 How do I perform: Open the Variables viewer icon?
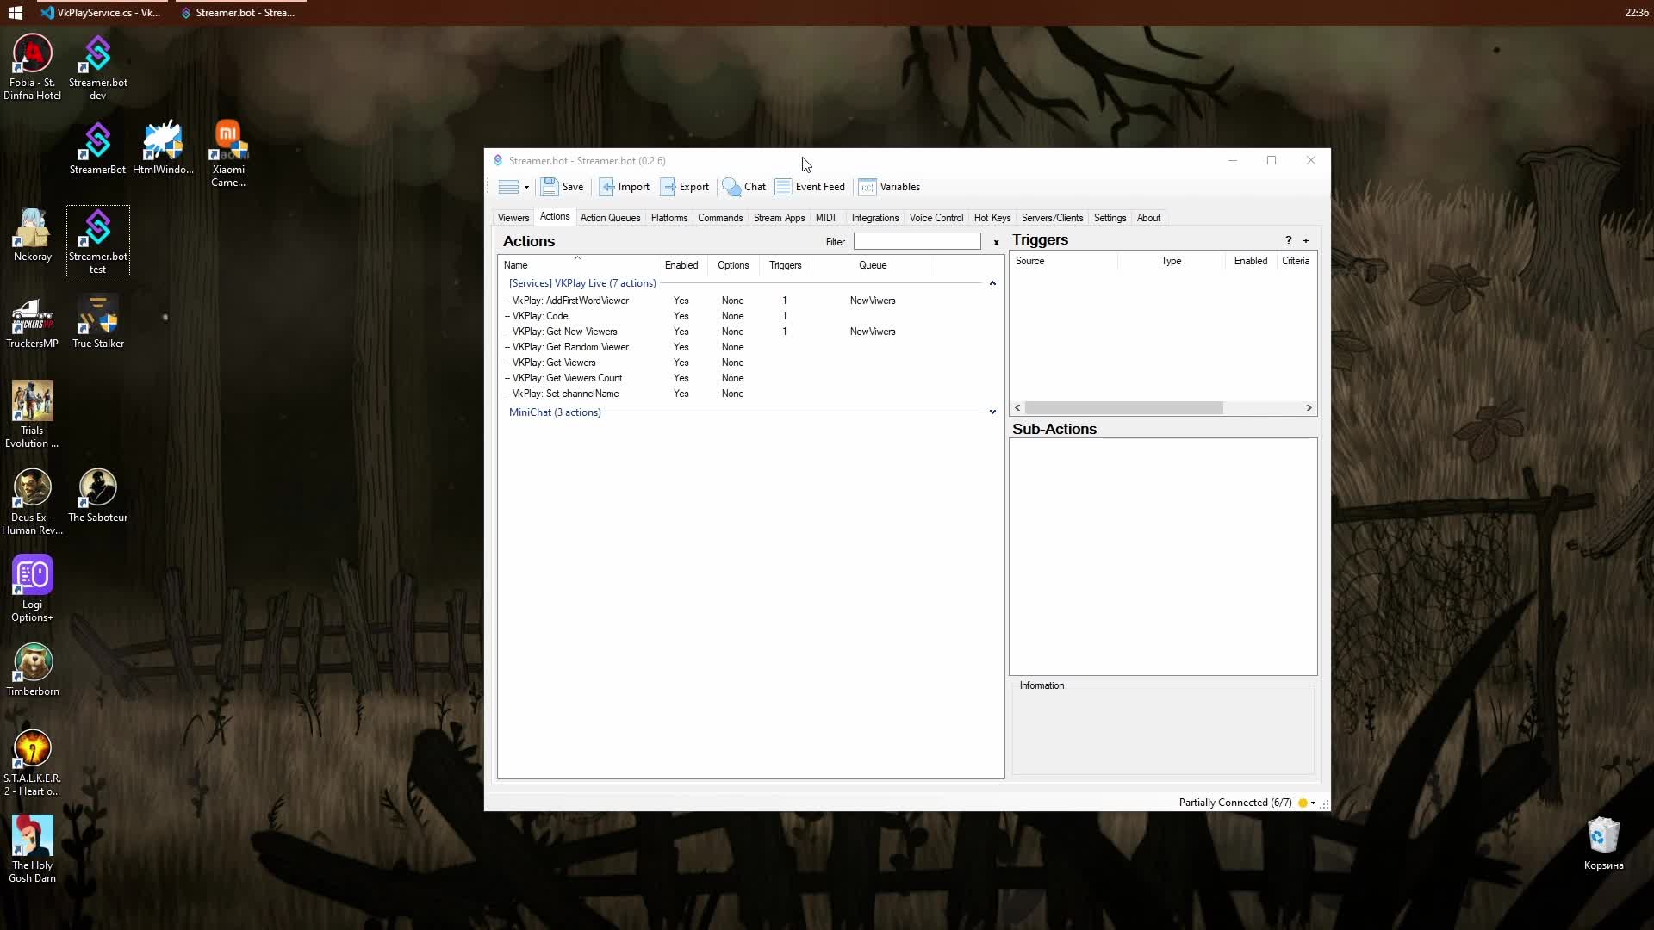point(867,187)
